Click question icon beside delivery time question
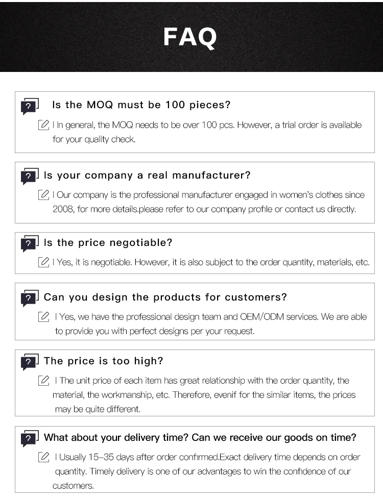The image size is (383, 498). 30,438
